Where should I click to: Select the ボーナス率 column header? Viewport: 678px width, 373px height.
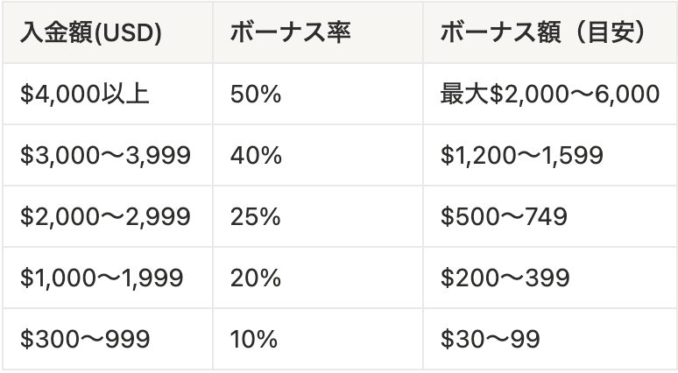pyautogui.click(x=290, y=32)
